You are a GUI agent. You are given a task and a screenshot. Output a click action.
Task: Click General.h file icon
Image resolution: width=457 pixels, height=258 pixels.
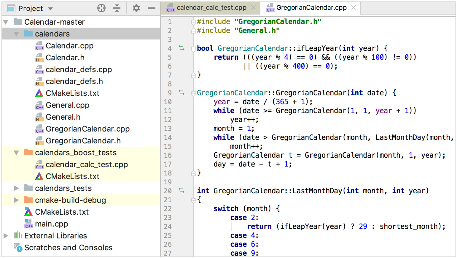39,117
